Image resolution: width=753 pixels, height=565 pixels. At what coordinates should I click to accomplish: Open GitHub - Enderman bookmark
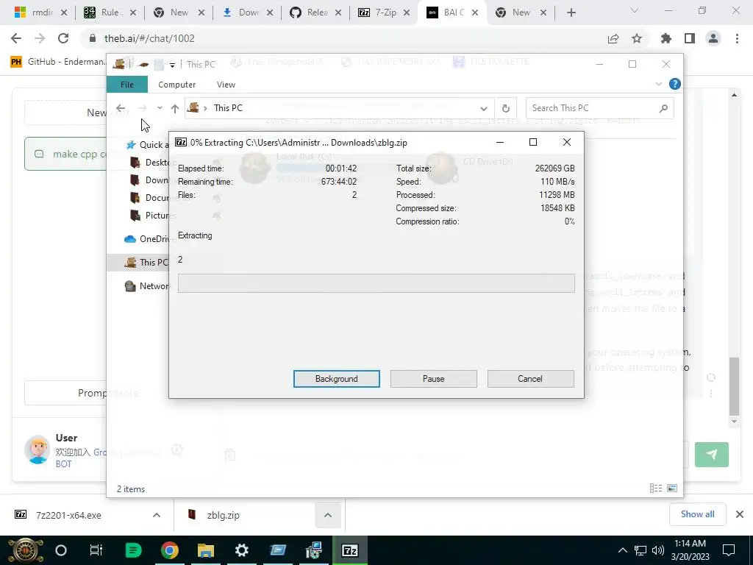point(58,62)
